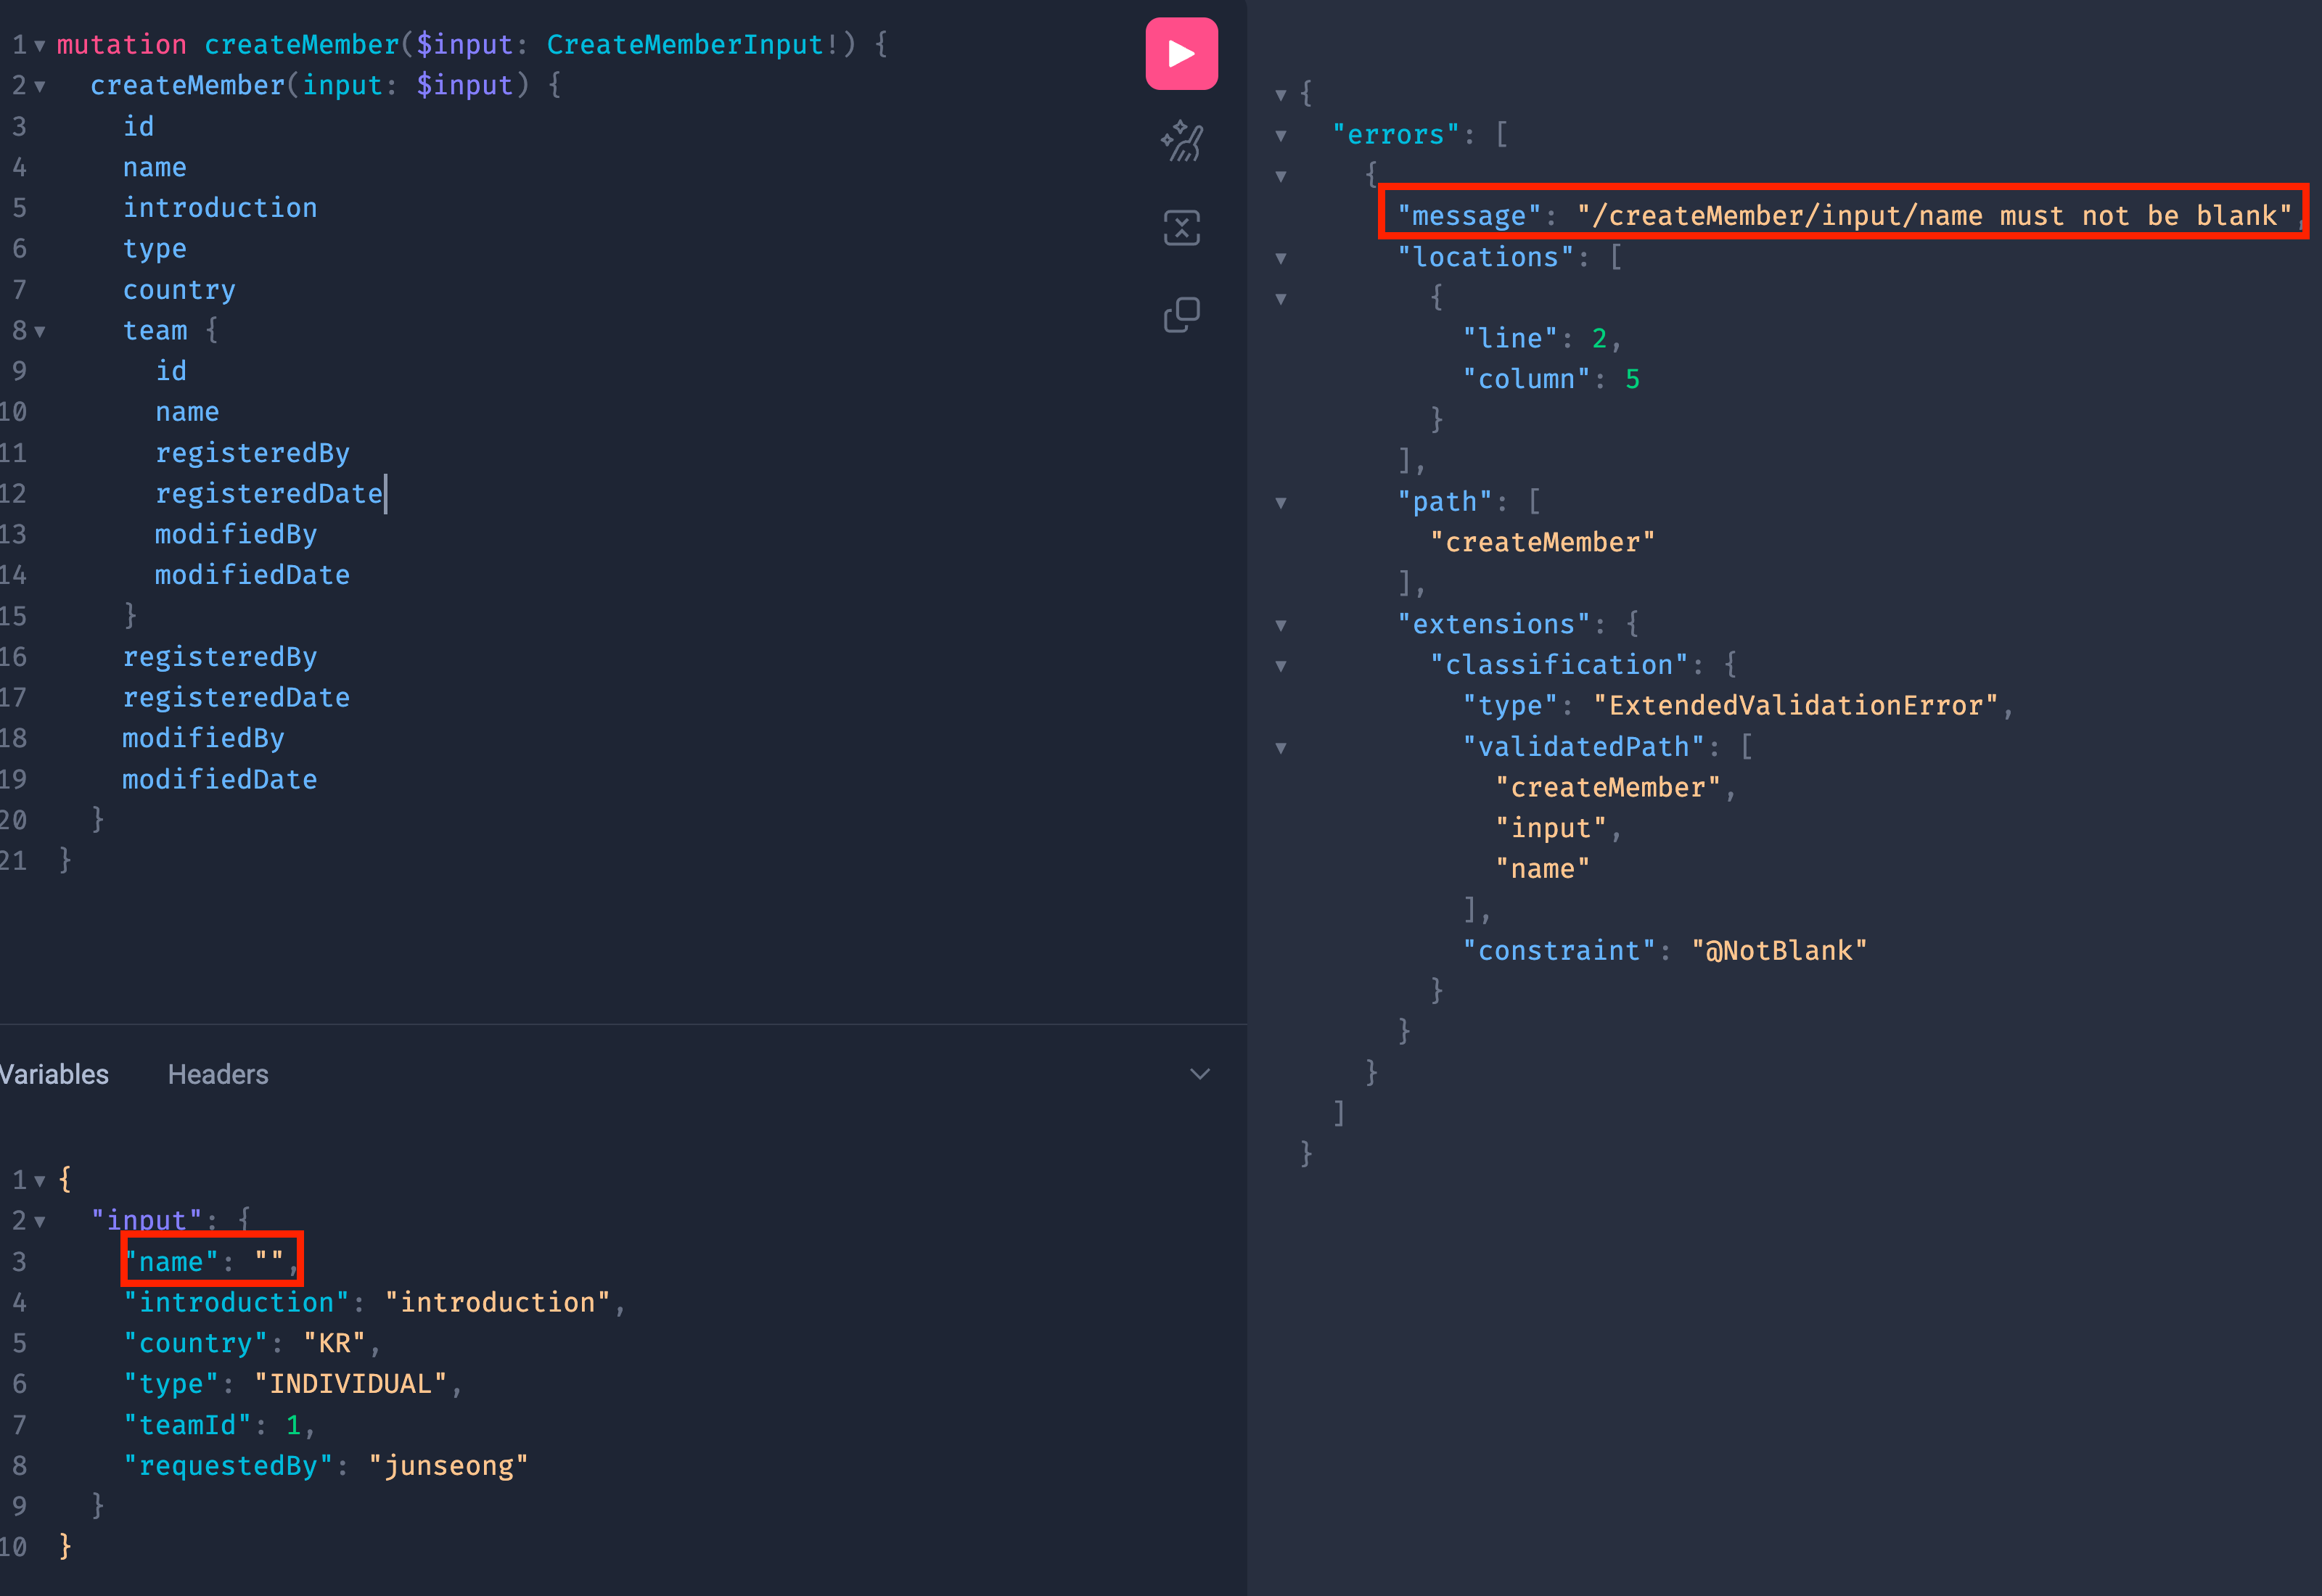Collapse the "locations" array in response

tap(1280, 258)
